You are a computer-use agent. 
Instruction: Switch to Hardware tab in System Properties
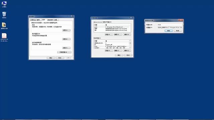39,20
